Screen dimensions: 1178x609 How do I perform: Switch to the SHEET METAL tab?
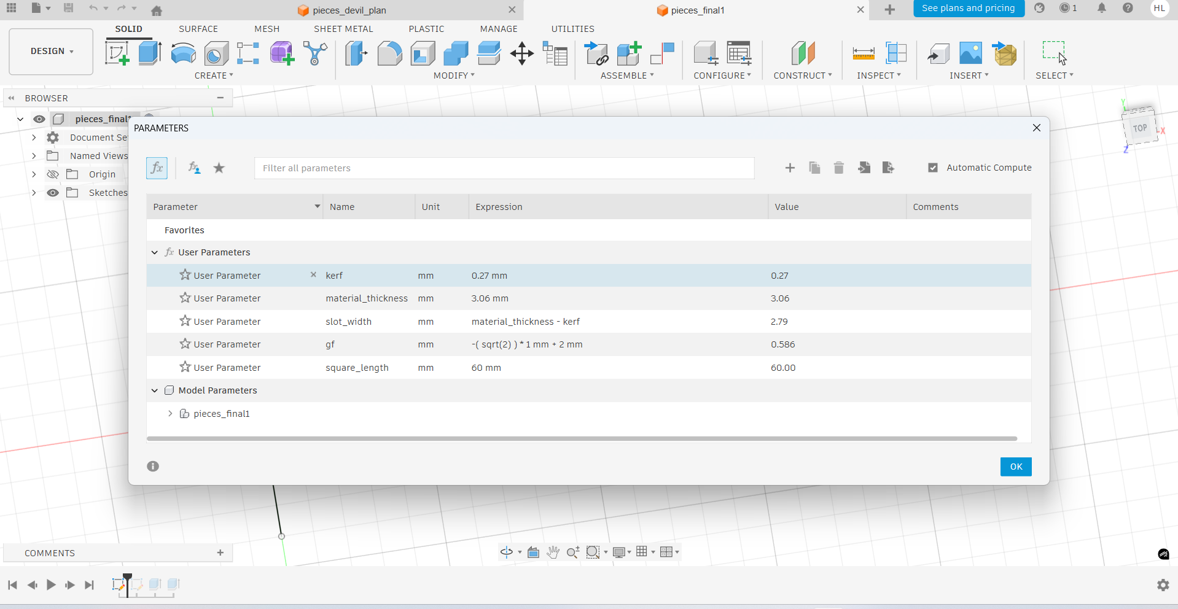coord(343,29)
